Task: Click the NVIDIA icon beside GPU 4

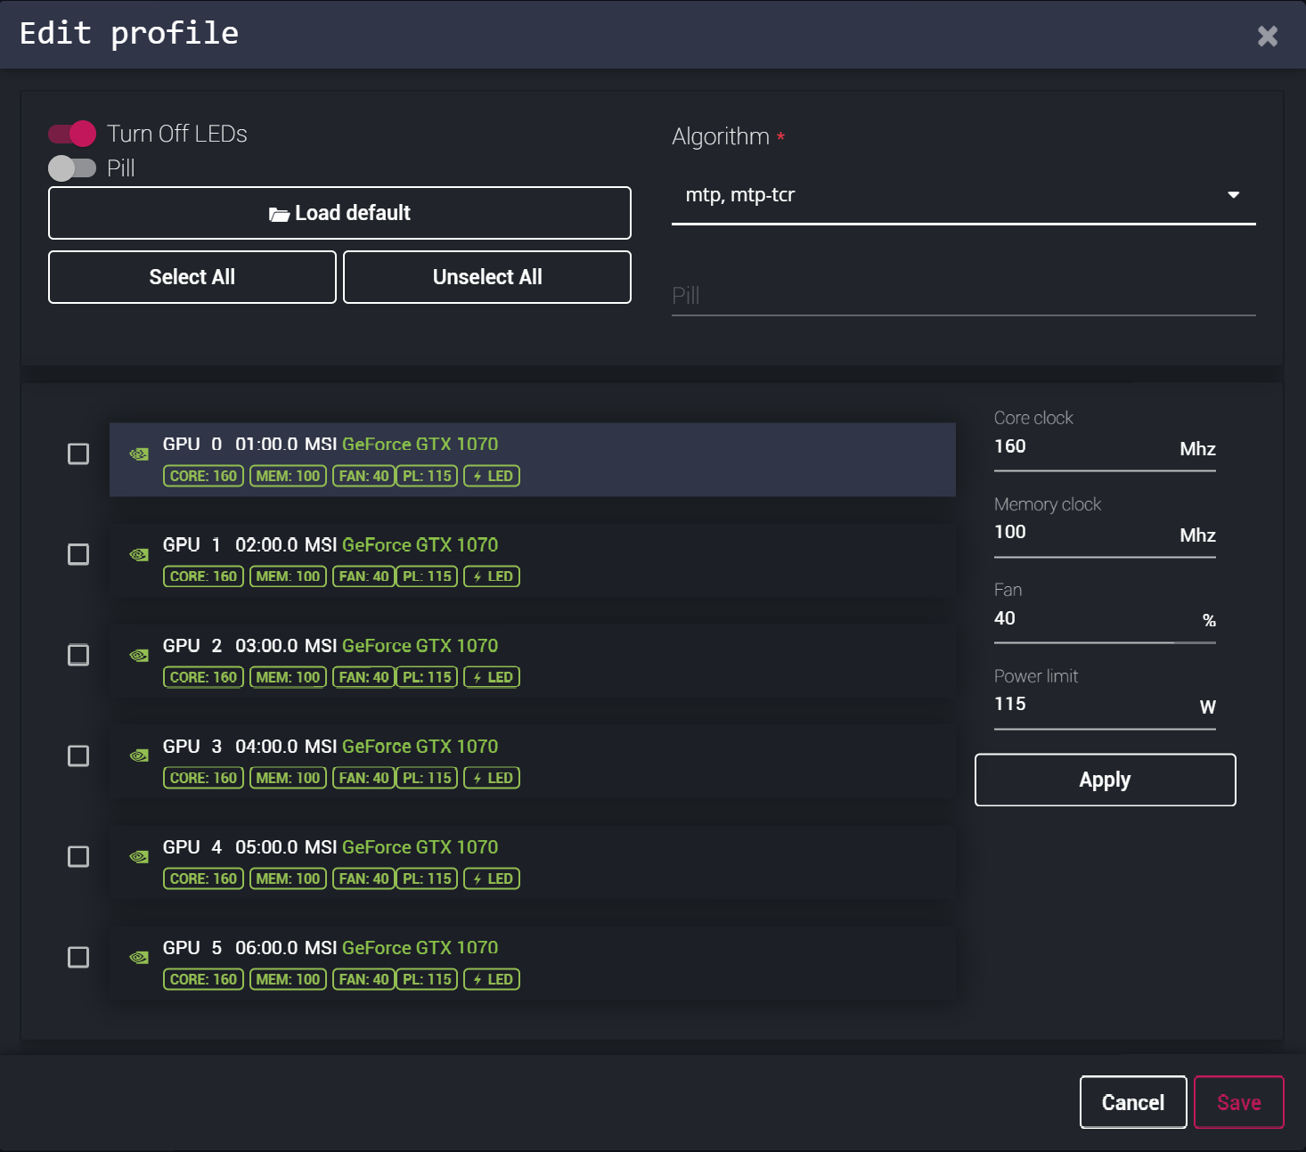Action: click(139, 857)
